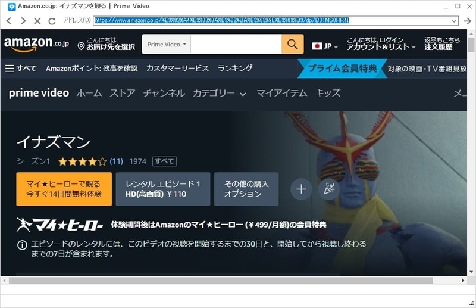Click the シーズン1 label
The height and width of the screenshot is (308, 476).
[x=33, y=161]
